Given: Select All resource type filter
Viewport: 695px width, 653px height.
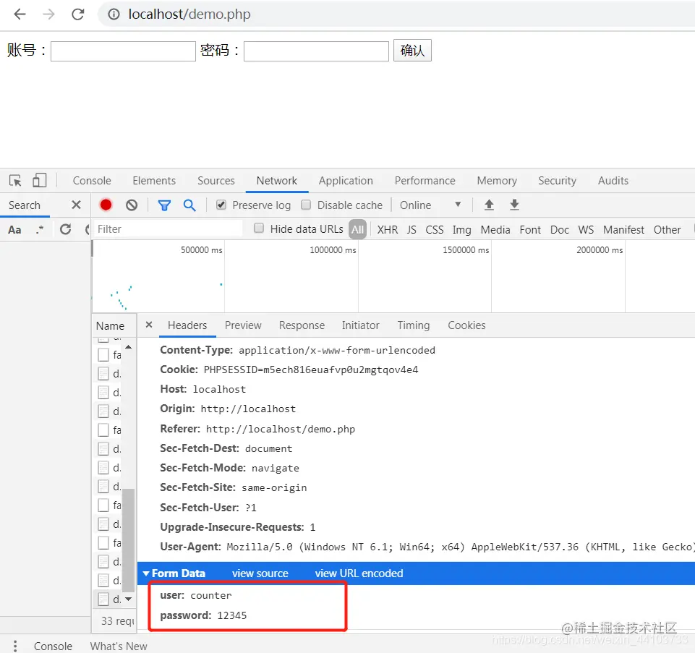Looking at the screenshot, I should (x=357, y=229).
